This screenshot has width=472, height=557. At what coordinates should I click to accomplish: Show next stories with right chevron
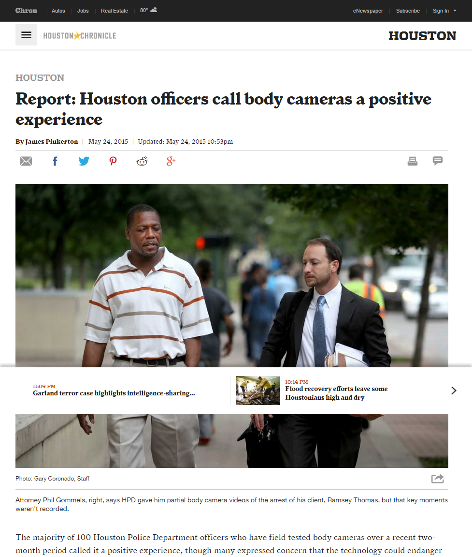click(x=454, y=391)
